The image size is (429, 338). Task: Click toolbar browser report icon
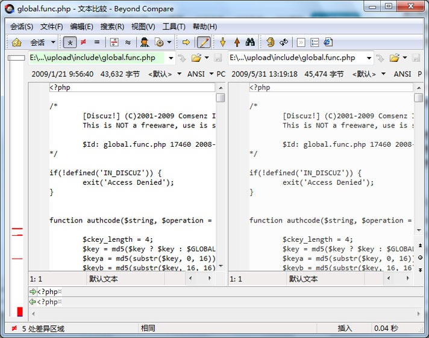(x=328, y=42)
